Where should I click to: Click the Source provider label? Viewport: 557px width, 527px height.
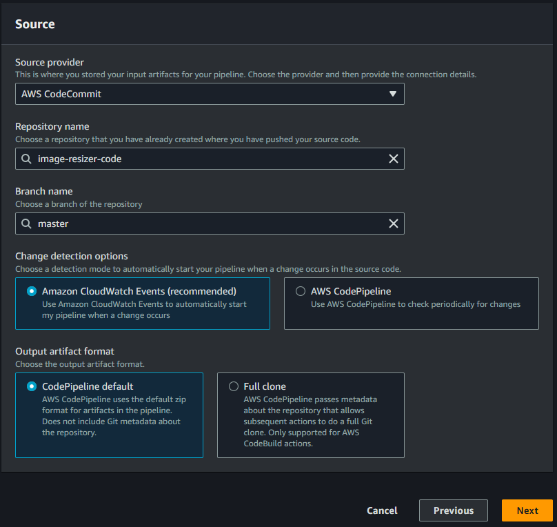click(50, 62)
